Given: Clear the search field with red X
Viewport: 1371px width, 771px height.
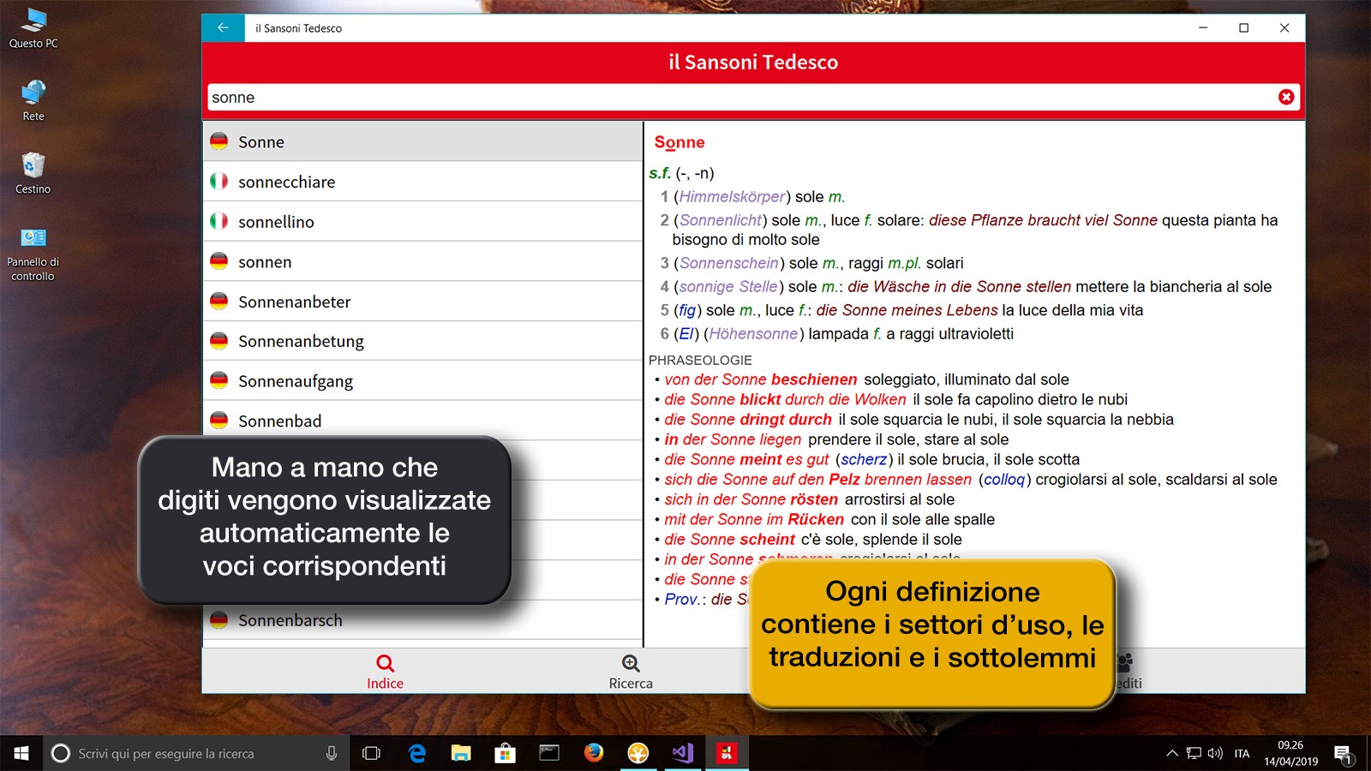Looking at the screenshot, I should (x=1286, y=97).
